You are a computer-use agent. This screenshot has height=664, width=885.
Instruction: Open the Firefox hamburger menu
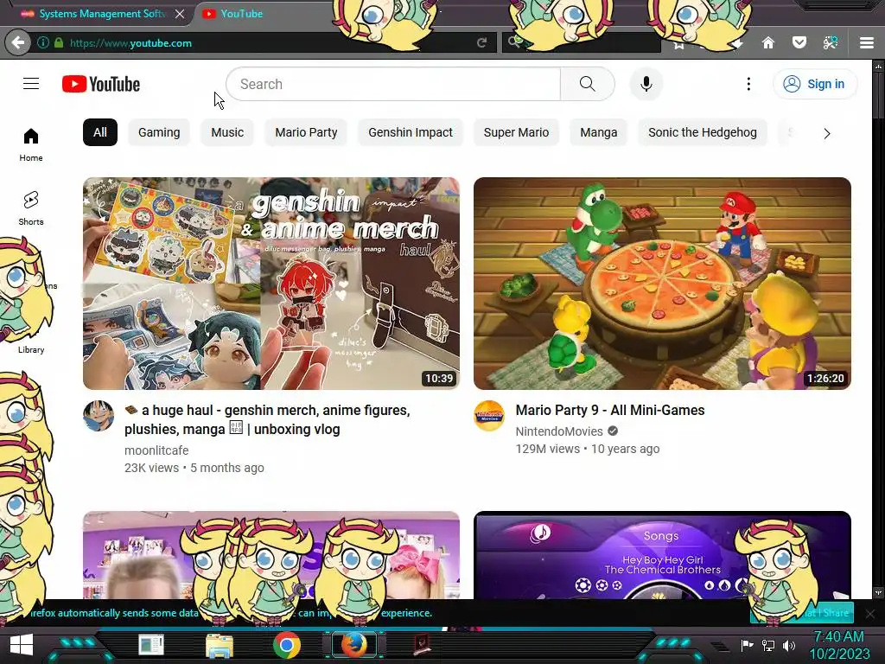coord(867,43)
